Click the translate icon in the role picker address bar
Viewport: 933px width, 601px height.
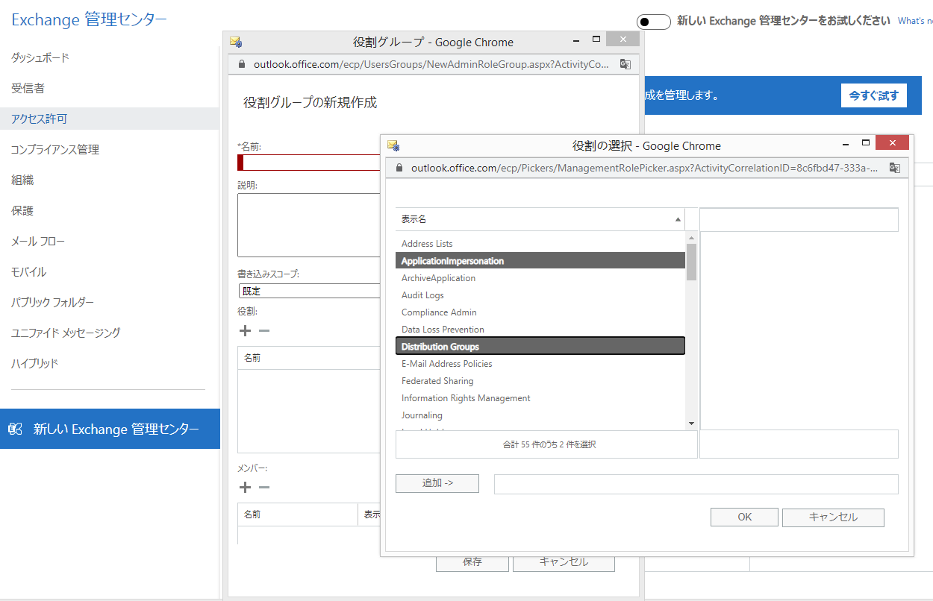895,168
